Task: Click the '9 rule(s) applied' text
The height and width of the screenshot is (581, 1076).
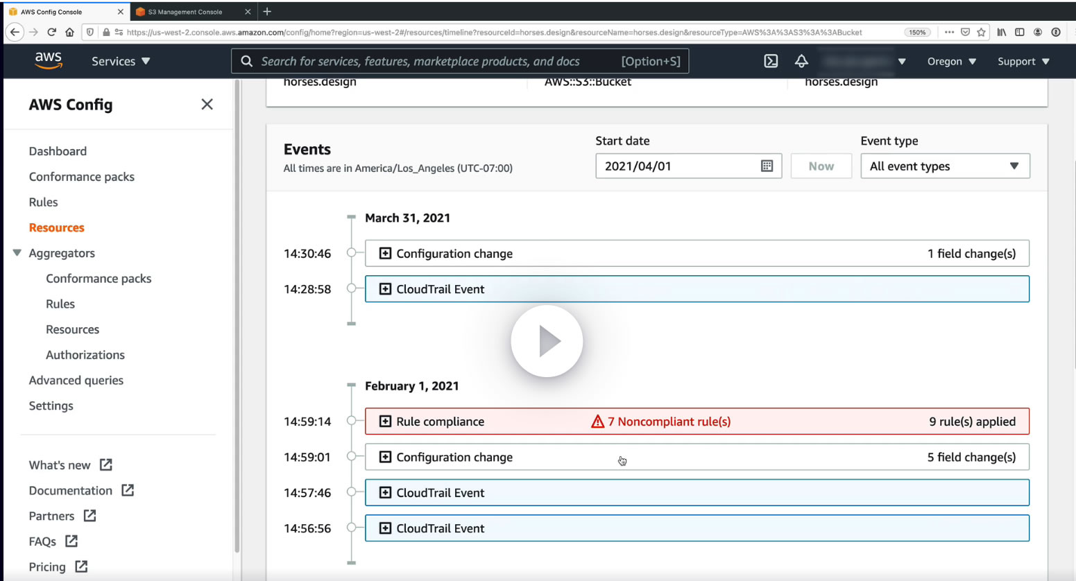Action: tap(972, 422)
